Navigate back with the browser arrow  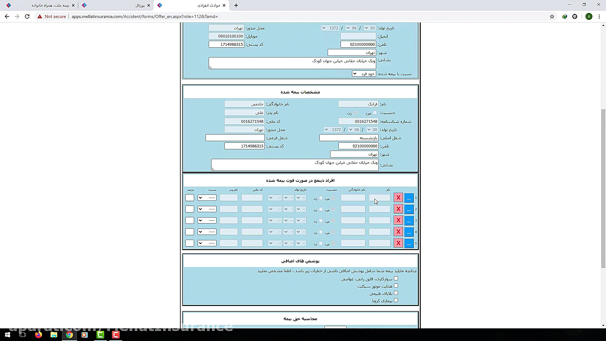7,16
